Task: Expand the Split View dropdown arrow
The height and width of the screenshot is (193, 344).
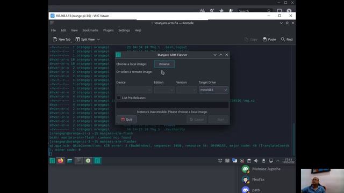Action: coord(98,39)
